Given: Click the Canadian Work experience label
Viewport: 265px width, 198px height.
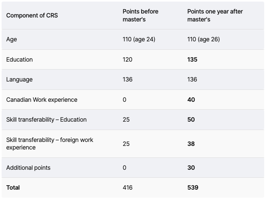Looking at the screenshot, I should pyautogui.click(x=42, y=100).
